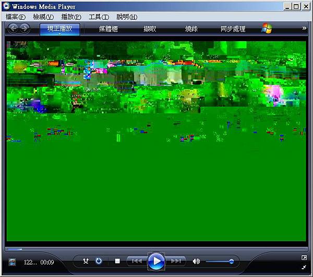Switch to the 同步處理 (Sync) tab
The image size is (313, 277).
(x=233, y=29)
